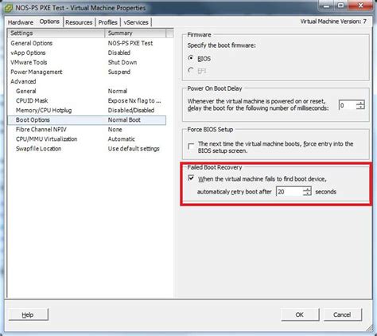The width and height of the screenshot is (377, 336).
Task: Select vApp Options row
Action: [x=87, y=53]
